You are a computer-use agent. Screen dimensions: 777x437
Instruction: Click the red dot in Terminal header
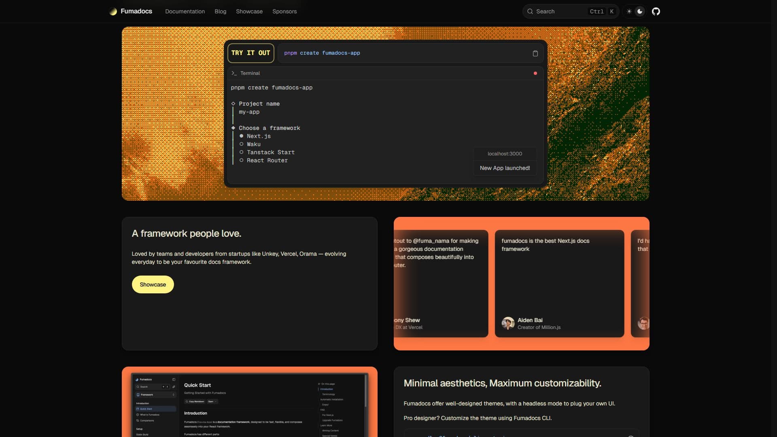coord(535,73)
